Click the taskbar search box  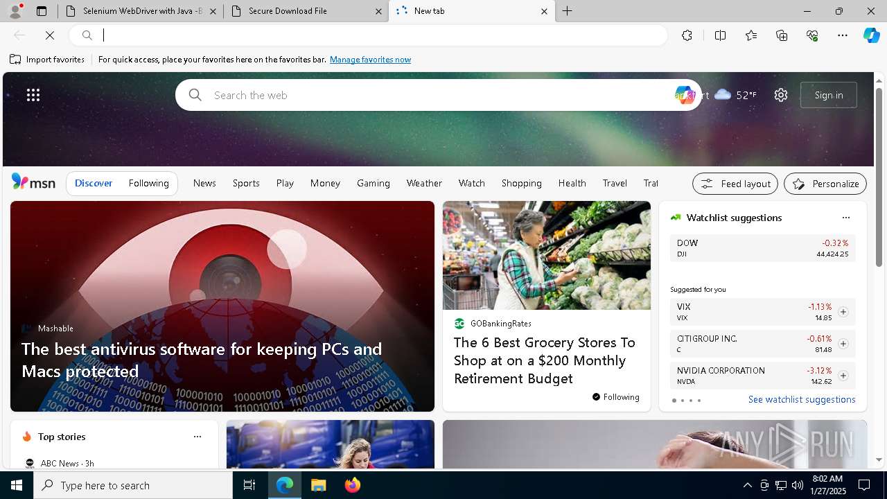click(133, 485)
